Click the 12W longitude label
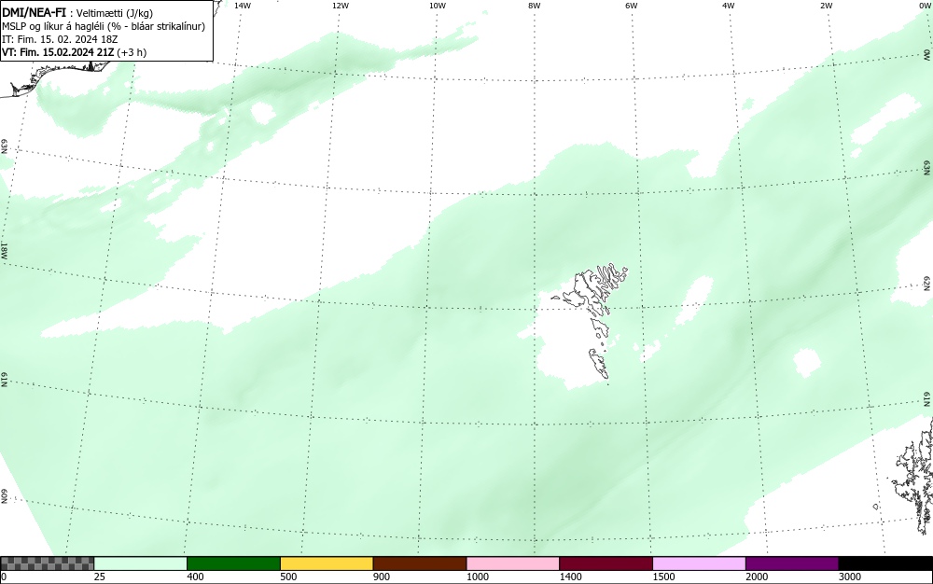Screen dimensions: 933x584 [x=340, y=6]
